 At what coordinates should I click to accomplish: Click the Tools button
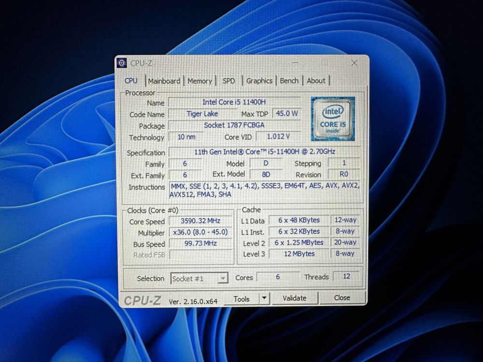[x=241, y=299]
